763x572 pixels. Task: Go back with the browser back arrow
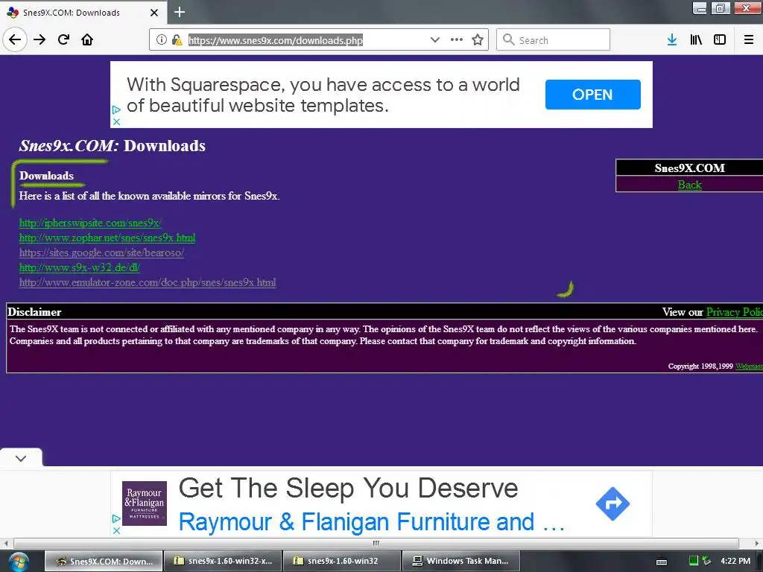pos(15,39)
